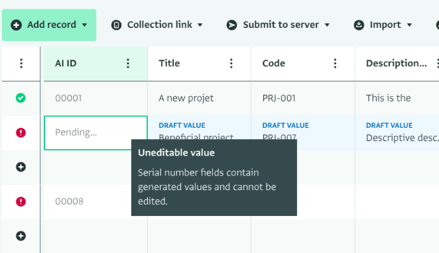Open the Title column options menu
The height and width of the screenshot is (253, 439).
coord(231,64)
